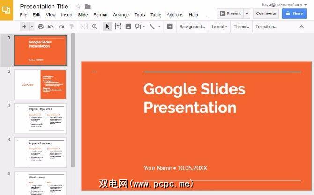The image size is (314, 195).
Task: Open new slide layout dropdown arrow
Action: tap(32, 26)
